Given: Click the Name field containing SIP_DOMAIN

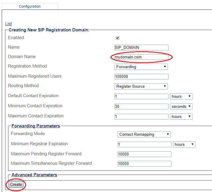Looking at the screenshot, I should coord(141,47).
